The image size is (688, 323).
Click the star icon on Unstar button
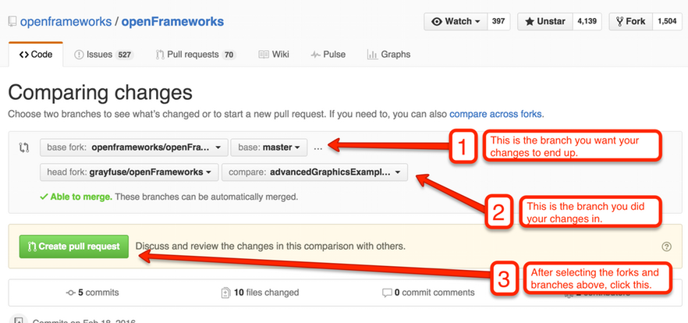530,22
